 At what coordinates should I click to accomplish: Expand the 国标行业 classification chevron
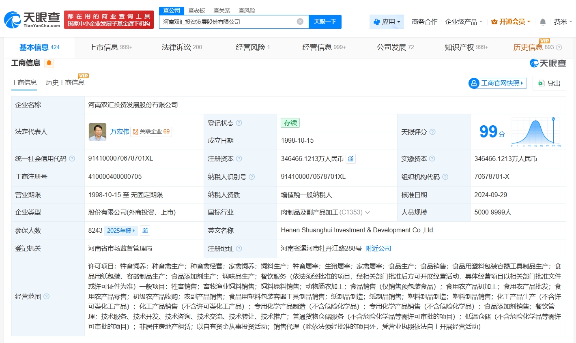368,212
